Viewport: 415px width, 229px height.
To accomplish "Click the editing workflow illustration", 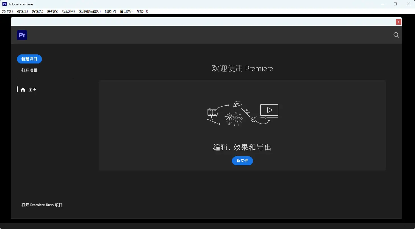I will click(x=243, y=113).
